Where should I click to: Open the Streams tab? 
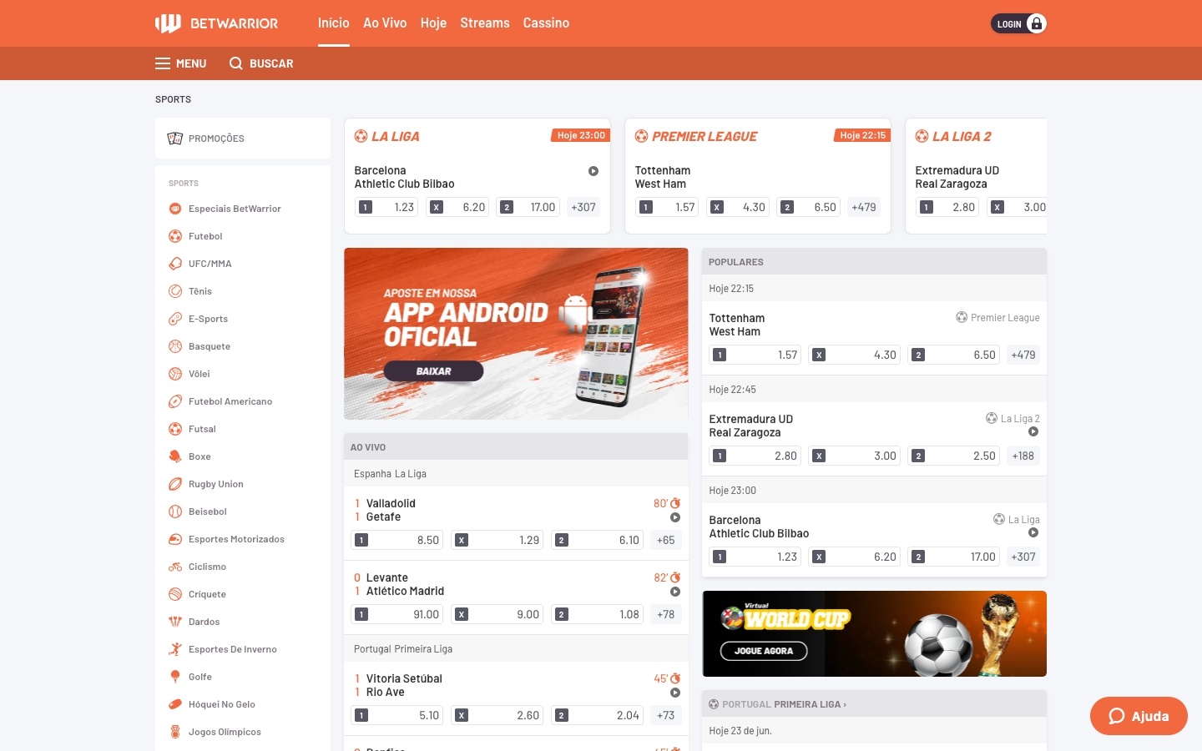point(485,23)
